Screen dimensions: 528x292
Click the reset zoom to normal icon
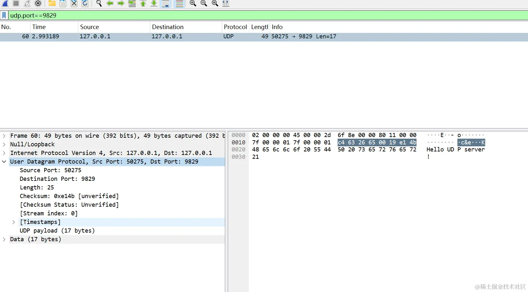[x=215, y=3]
